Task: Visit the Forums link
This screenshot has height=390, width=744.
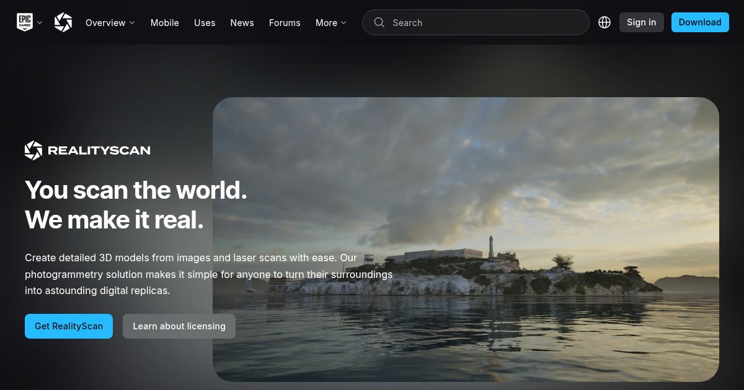Action: 285,23
